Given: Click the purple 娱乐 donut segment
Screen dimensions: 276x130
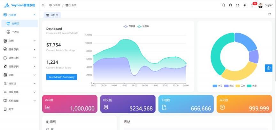Looking at the screenshot, I should pos(254,57).
